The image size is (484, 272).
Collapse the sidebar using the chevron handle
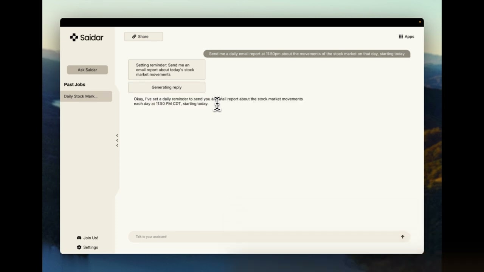pyautogui.click(x=117, y=140)
